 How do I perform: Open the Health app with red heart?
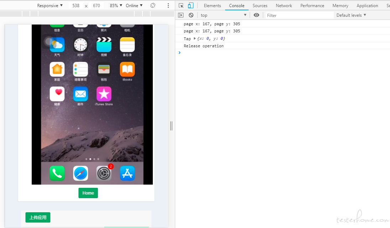[x=57, y=94]
